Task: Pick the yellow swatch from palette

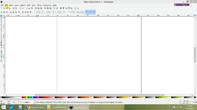Action: 27,97
